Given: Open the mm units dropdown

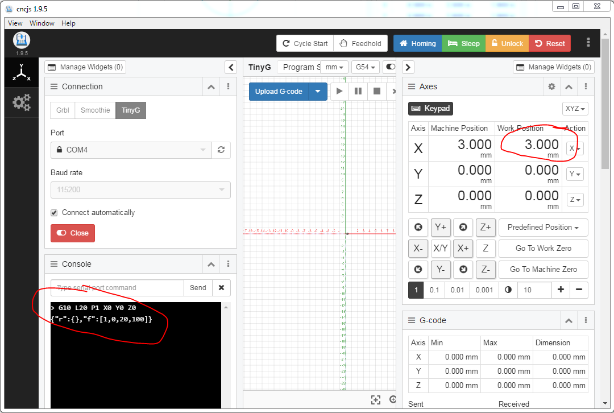Looking at the screenshot, I should pyautogui.click(x=334, y=67).
